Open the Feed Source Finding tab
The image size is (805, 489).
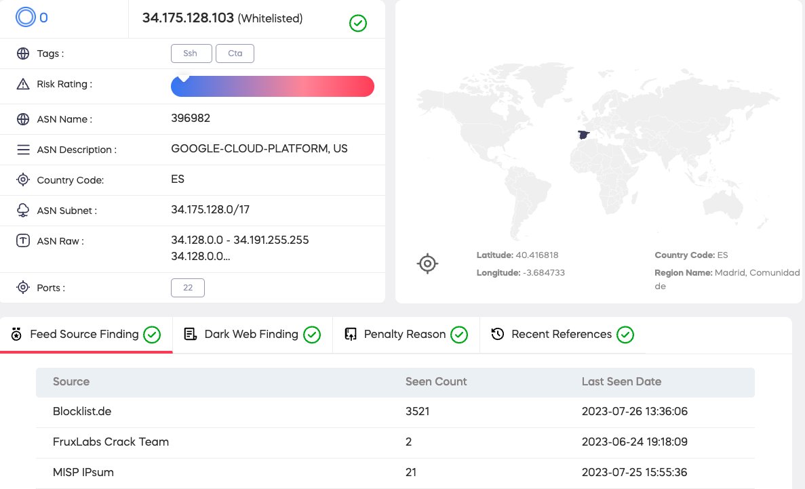(86, 335)
